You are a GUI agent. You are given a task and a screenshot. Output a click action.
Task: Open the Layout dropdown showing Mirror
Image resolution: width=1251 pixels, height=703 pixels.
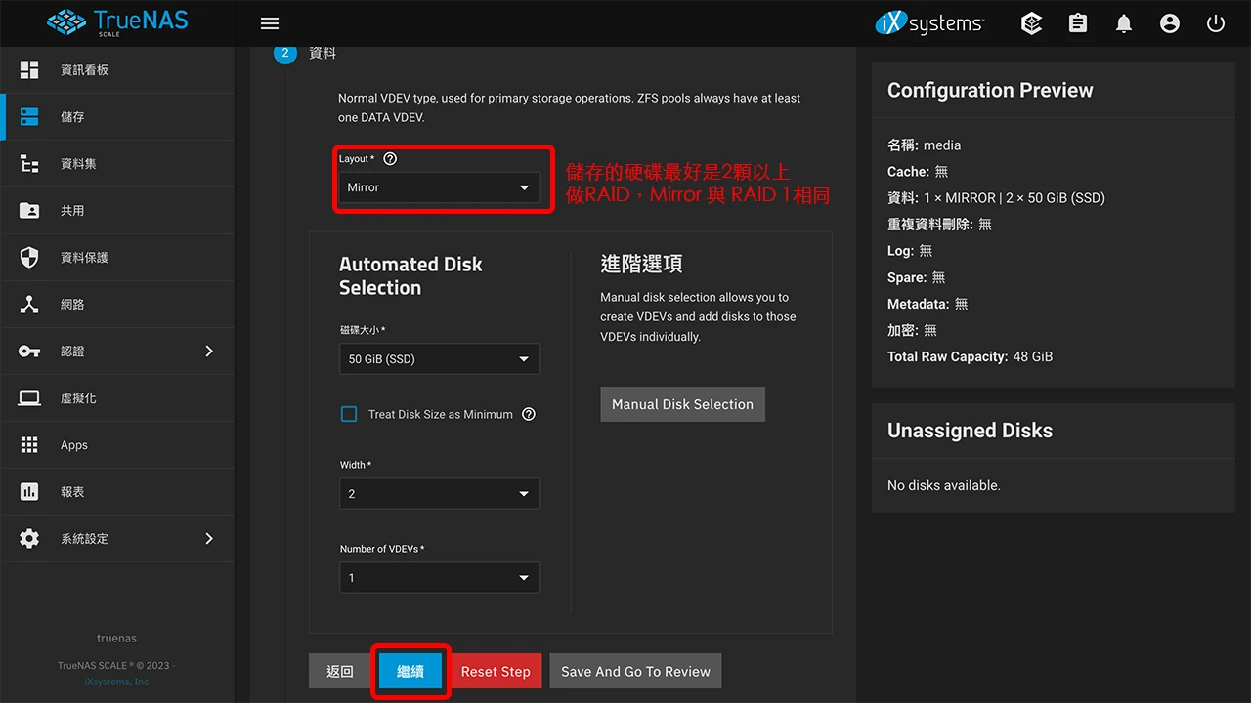click(x=439, y=186)
